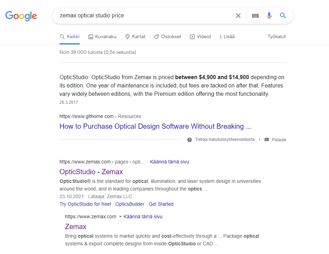Open the Ostokset shopping tab
329x254 pixels.
tap(167, 36)
